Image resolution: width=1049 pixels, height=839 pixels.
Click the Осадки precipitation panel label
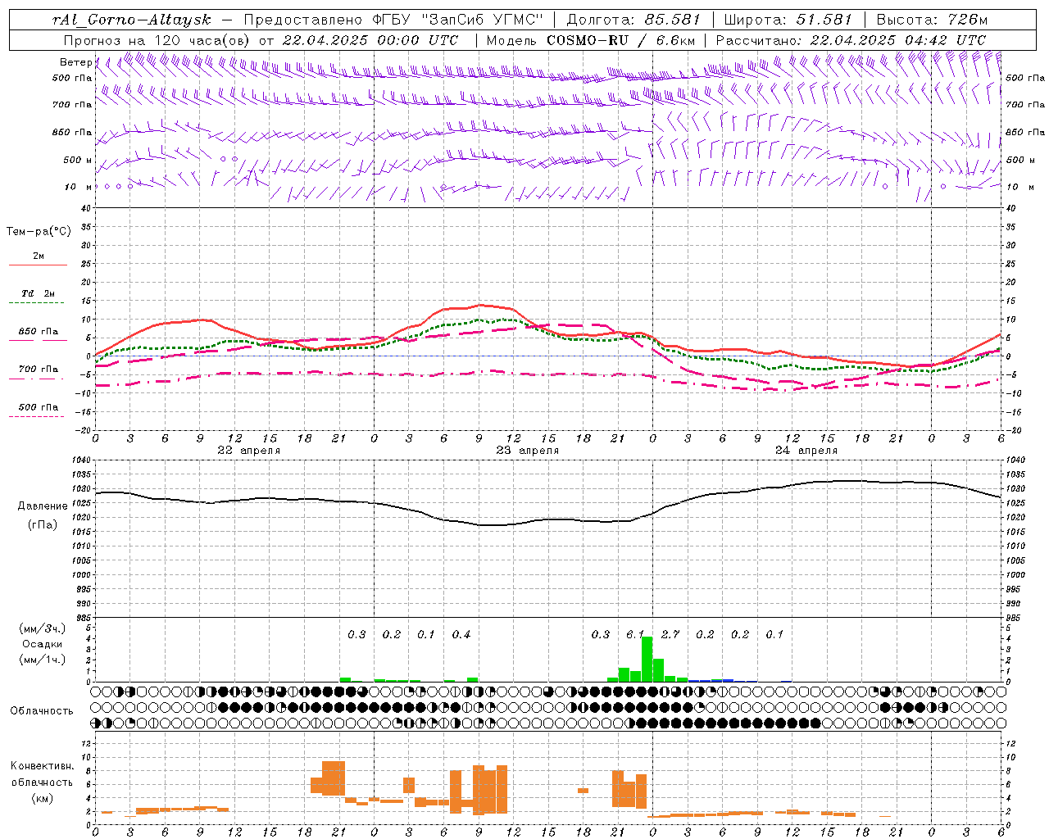click(42, 644)
